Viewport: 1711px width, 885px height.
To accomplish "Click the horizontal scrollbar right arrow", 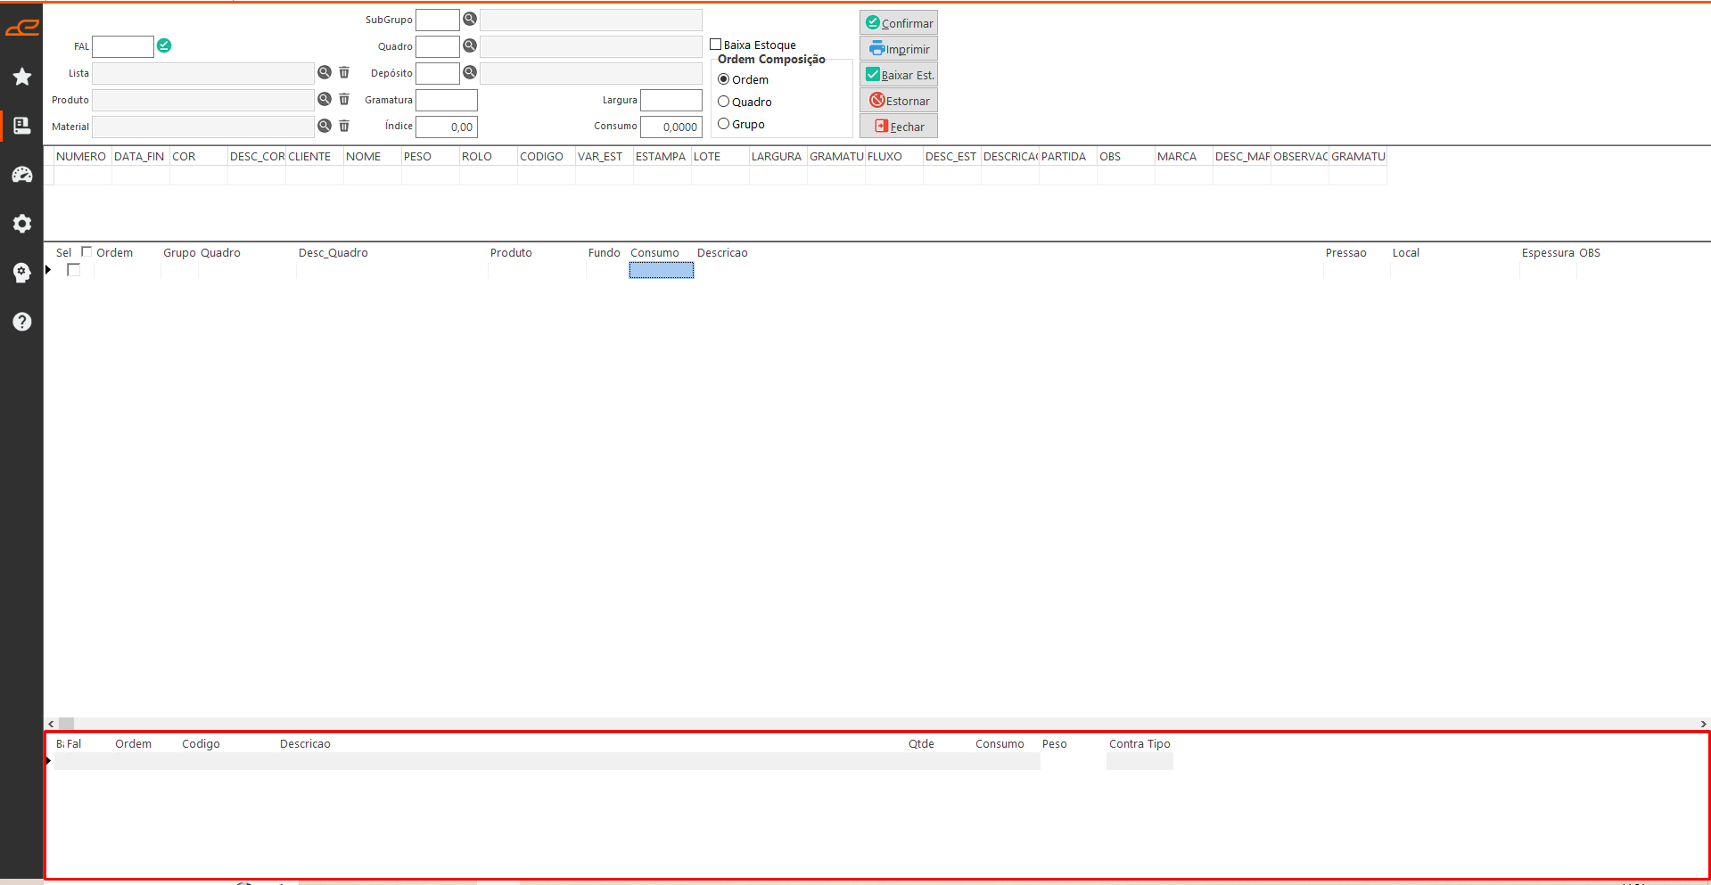I will [x=1703, y=724].
